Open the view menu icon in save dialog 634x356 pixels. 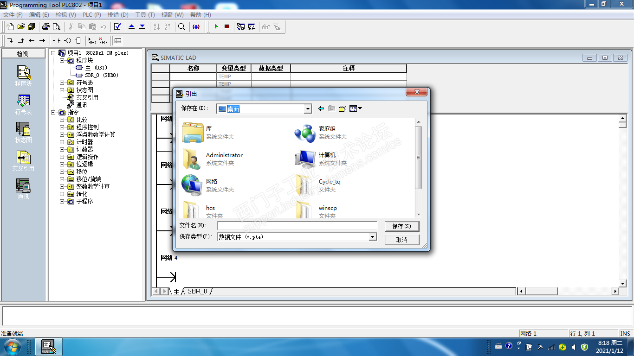tap(356, 108)
